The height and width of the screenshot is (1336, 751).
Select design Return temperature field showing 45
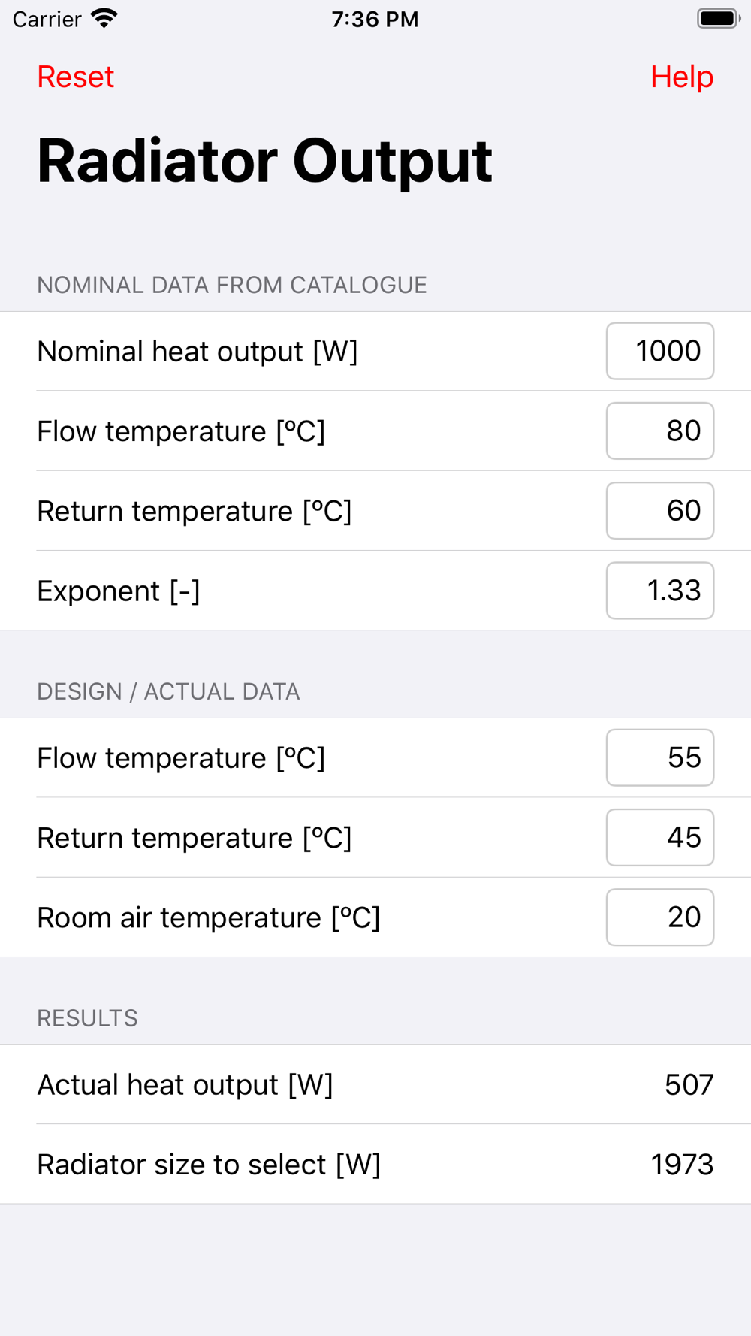point(659,837)
